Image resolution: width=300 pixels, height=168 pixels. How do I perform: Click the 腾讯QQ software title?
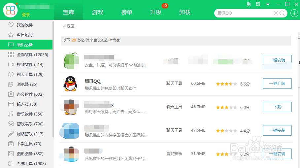[93, 81]
